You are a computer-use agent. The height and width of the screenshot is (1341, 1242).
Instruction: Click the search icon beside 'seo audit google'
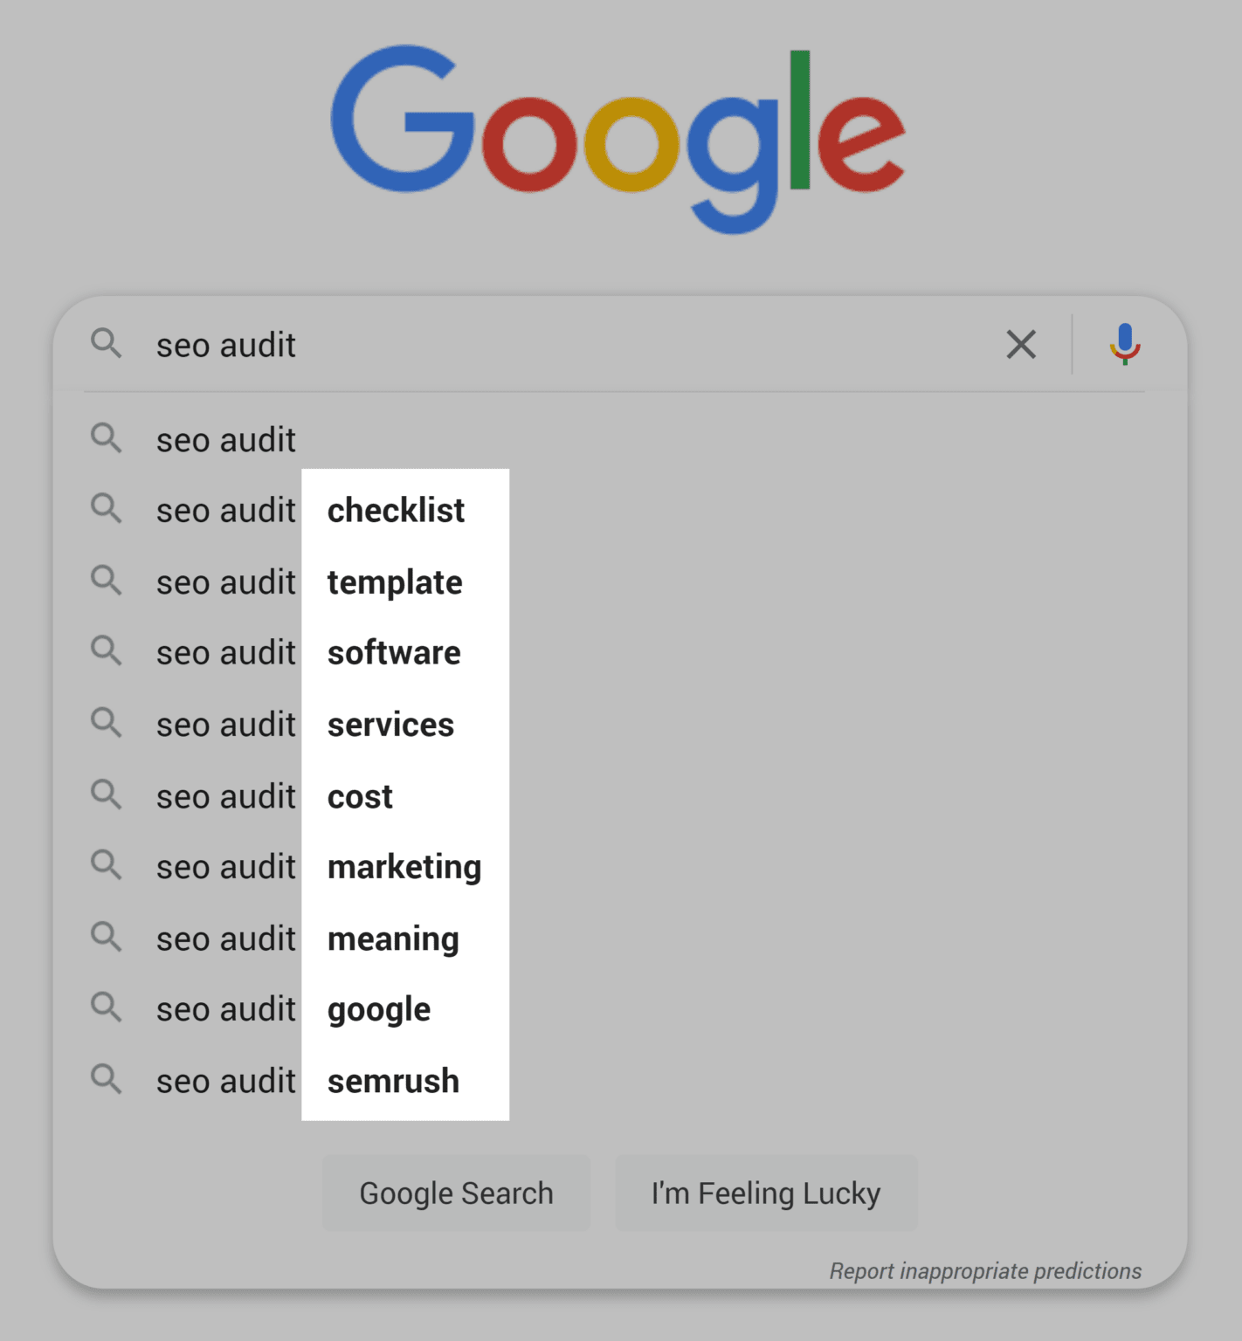point(107,1008)
